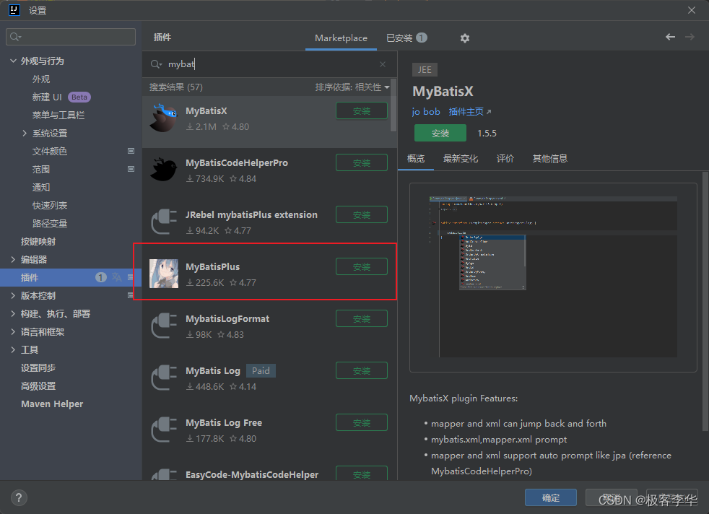Expand the 系统设置 tree node
The height and width of the screenshot is (514, 709).
[x=25, y=133]
